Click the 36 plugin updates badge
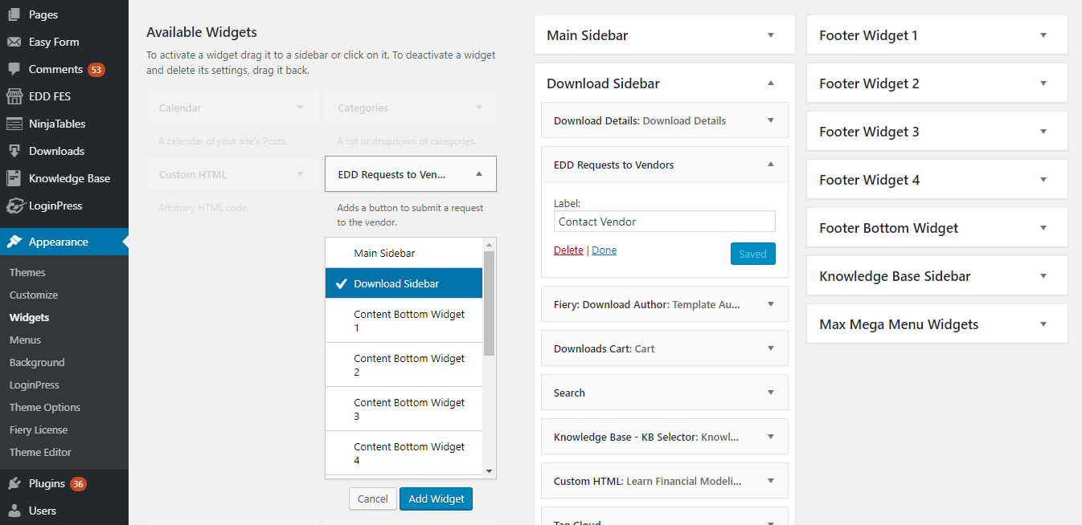The image size is (1082, 525). (x=78, y=484)
